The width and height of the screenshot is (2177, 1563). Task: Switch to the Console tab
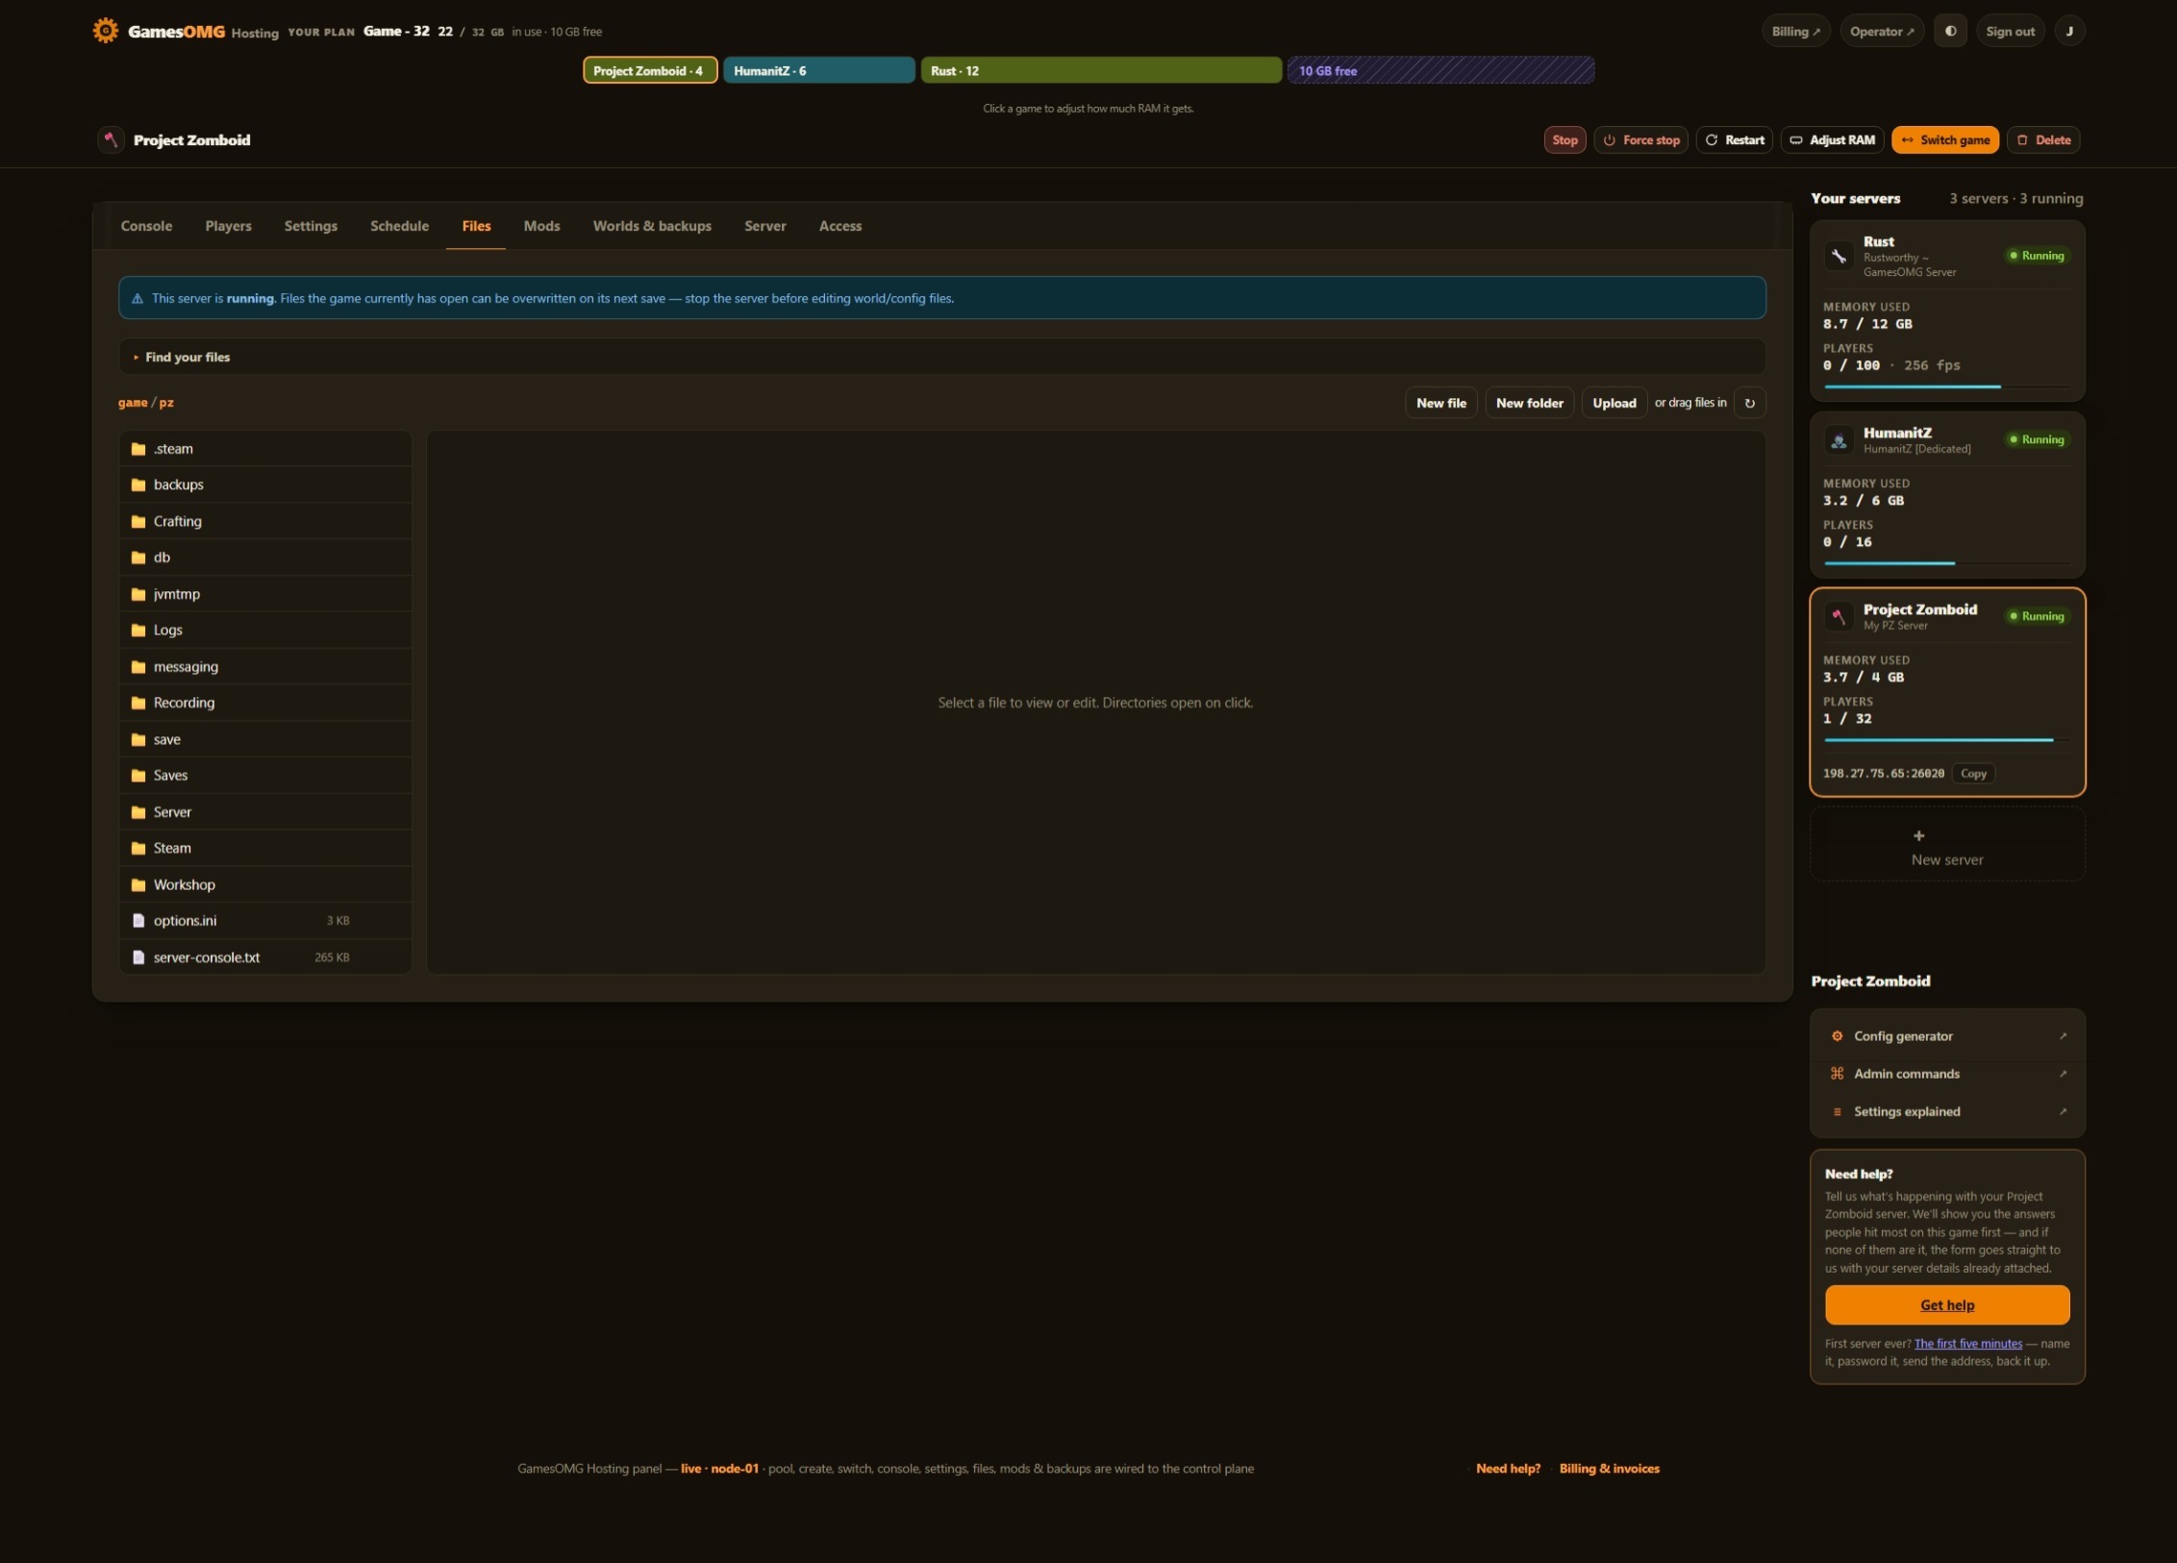point(146,226)
